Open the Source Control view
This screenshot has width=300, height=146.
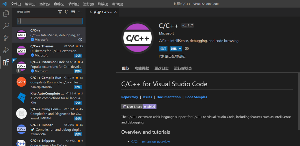pyautogui.click(x=6, y=38)
